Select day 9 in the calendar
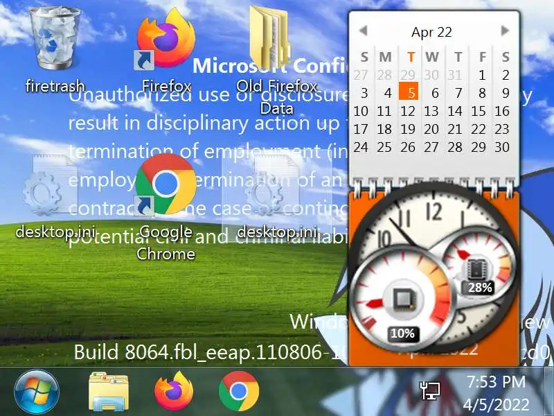 click(506, 93)
